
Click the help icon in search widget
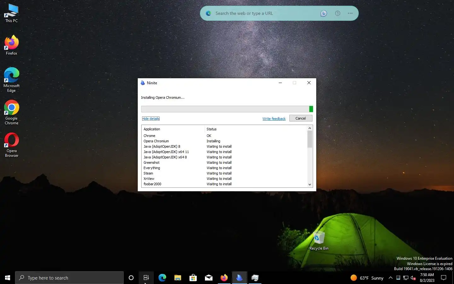click(337, 13)
